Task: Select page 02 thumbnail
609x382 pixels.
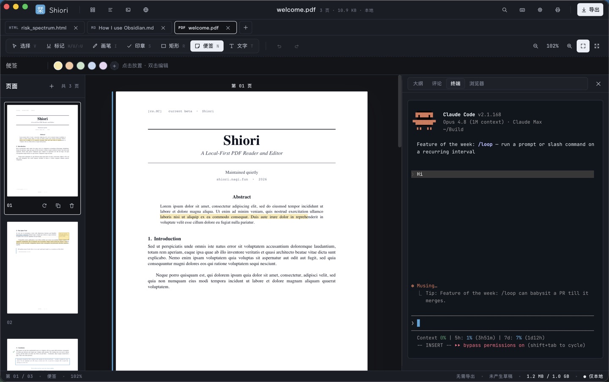Action: coord(42,267)
